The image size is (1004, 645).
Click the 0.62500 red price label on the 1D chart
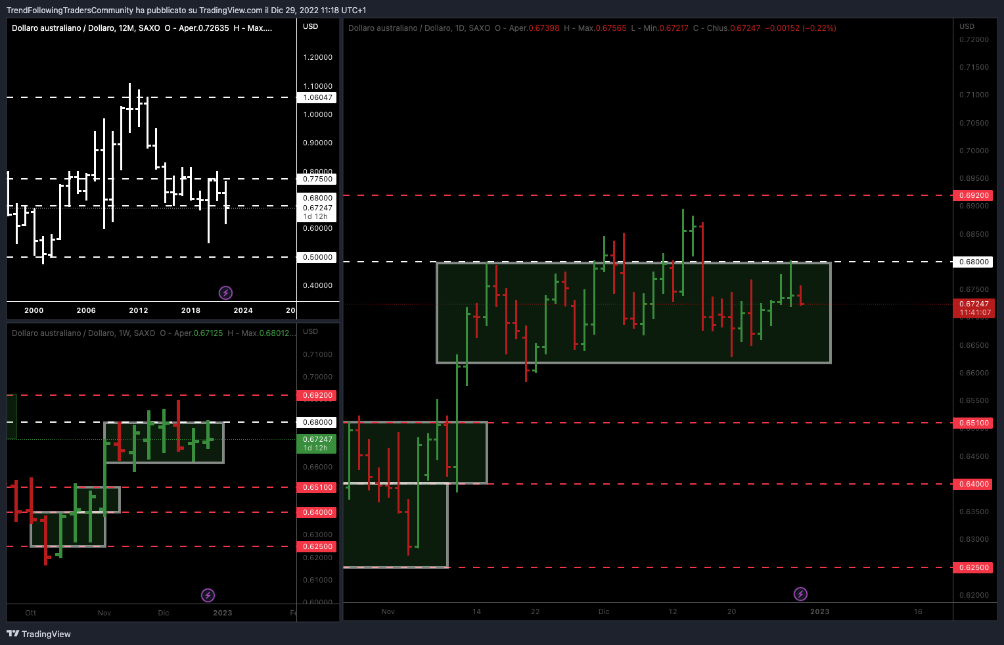pyautogui.click(x=973, y=567)
